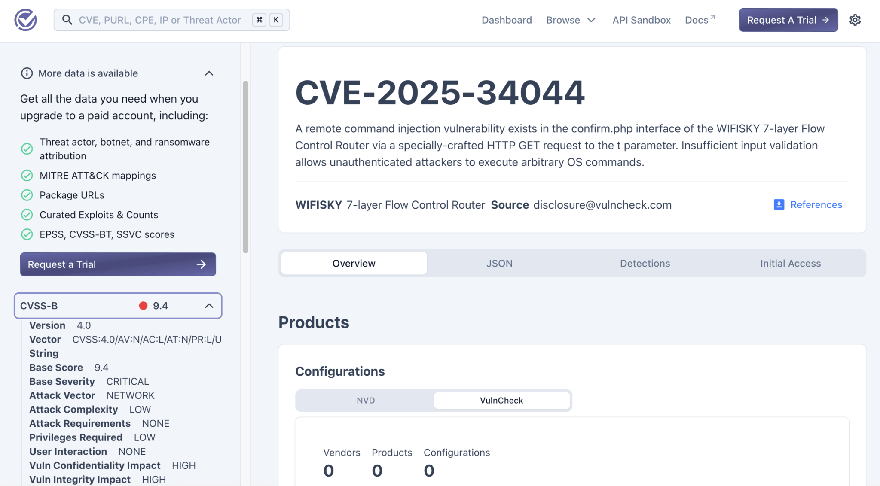The height and width of the screenshot is (486, 880).
Task: Open the References link
Action: 816,205
